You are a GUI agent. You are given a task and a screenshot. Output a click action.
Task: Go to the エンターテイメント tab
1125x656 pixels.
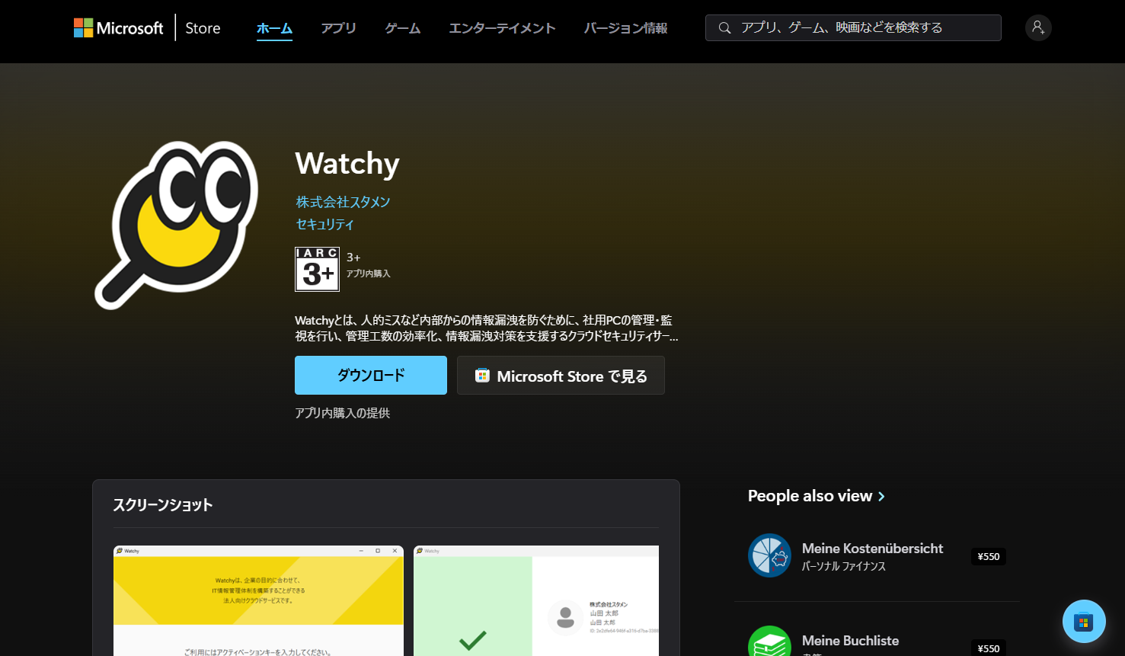[x=502, y=28]
